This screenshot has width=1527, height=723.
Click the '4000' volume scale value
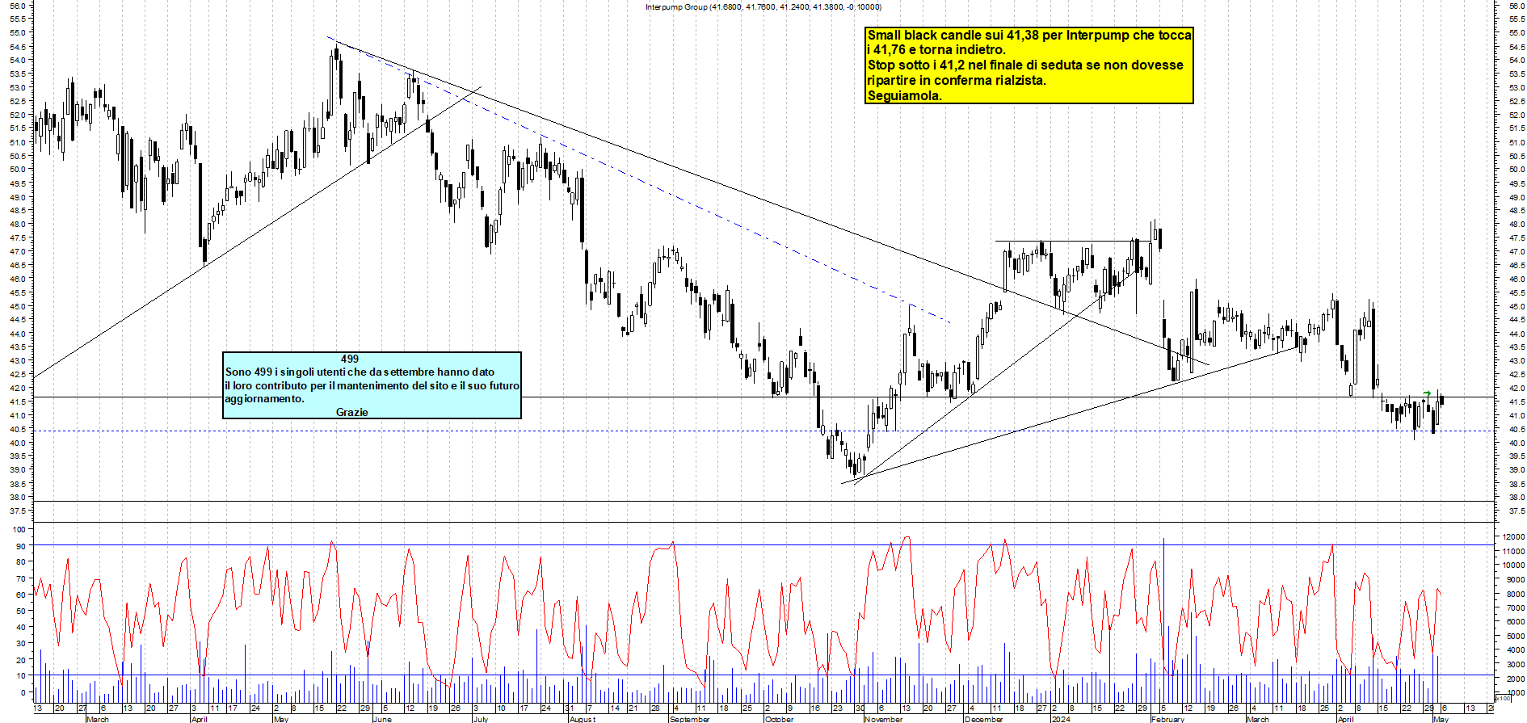(x=1515, y=650)
